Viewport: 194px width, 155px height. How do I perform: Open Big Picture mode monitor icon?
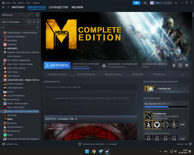176,3
